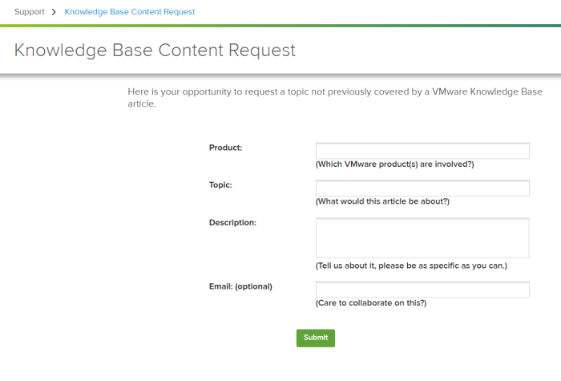The image size is (561, 381).
Task: Click the Knowledge Base Content Request page heading
Action: pyautogui.click(x=155, y=50)
